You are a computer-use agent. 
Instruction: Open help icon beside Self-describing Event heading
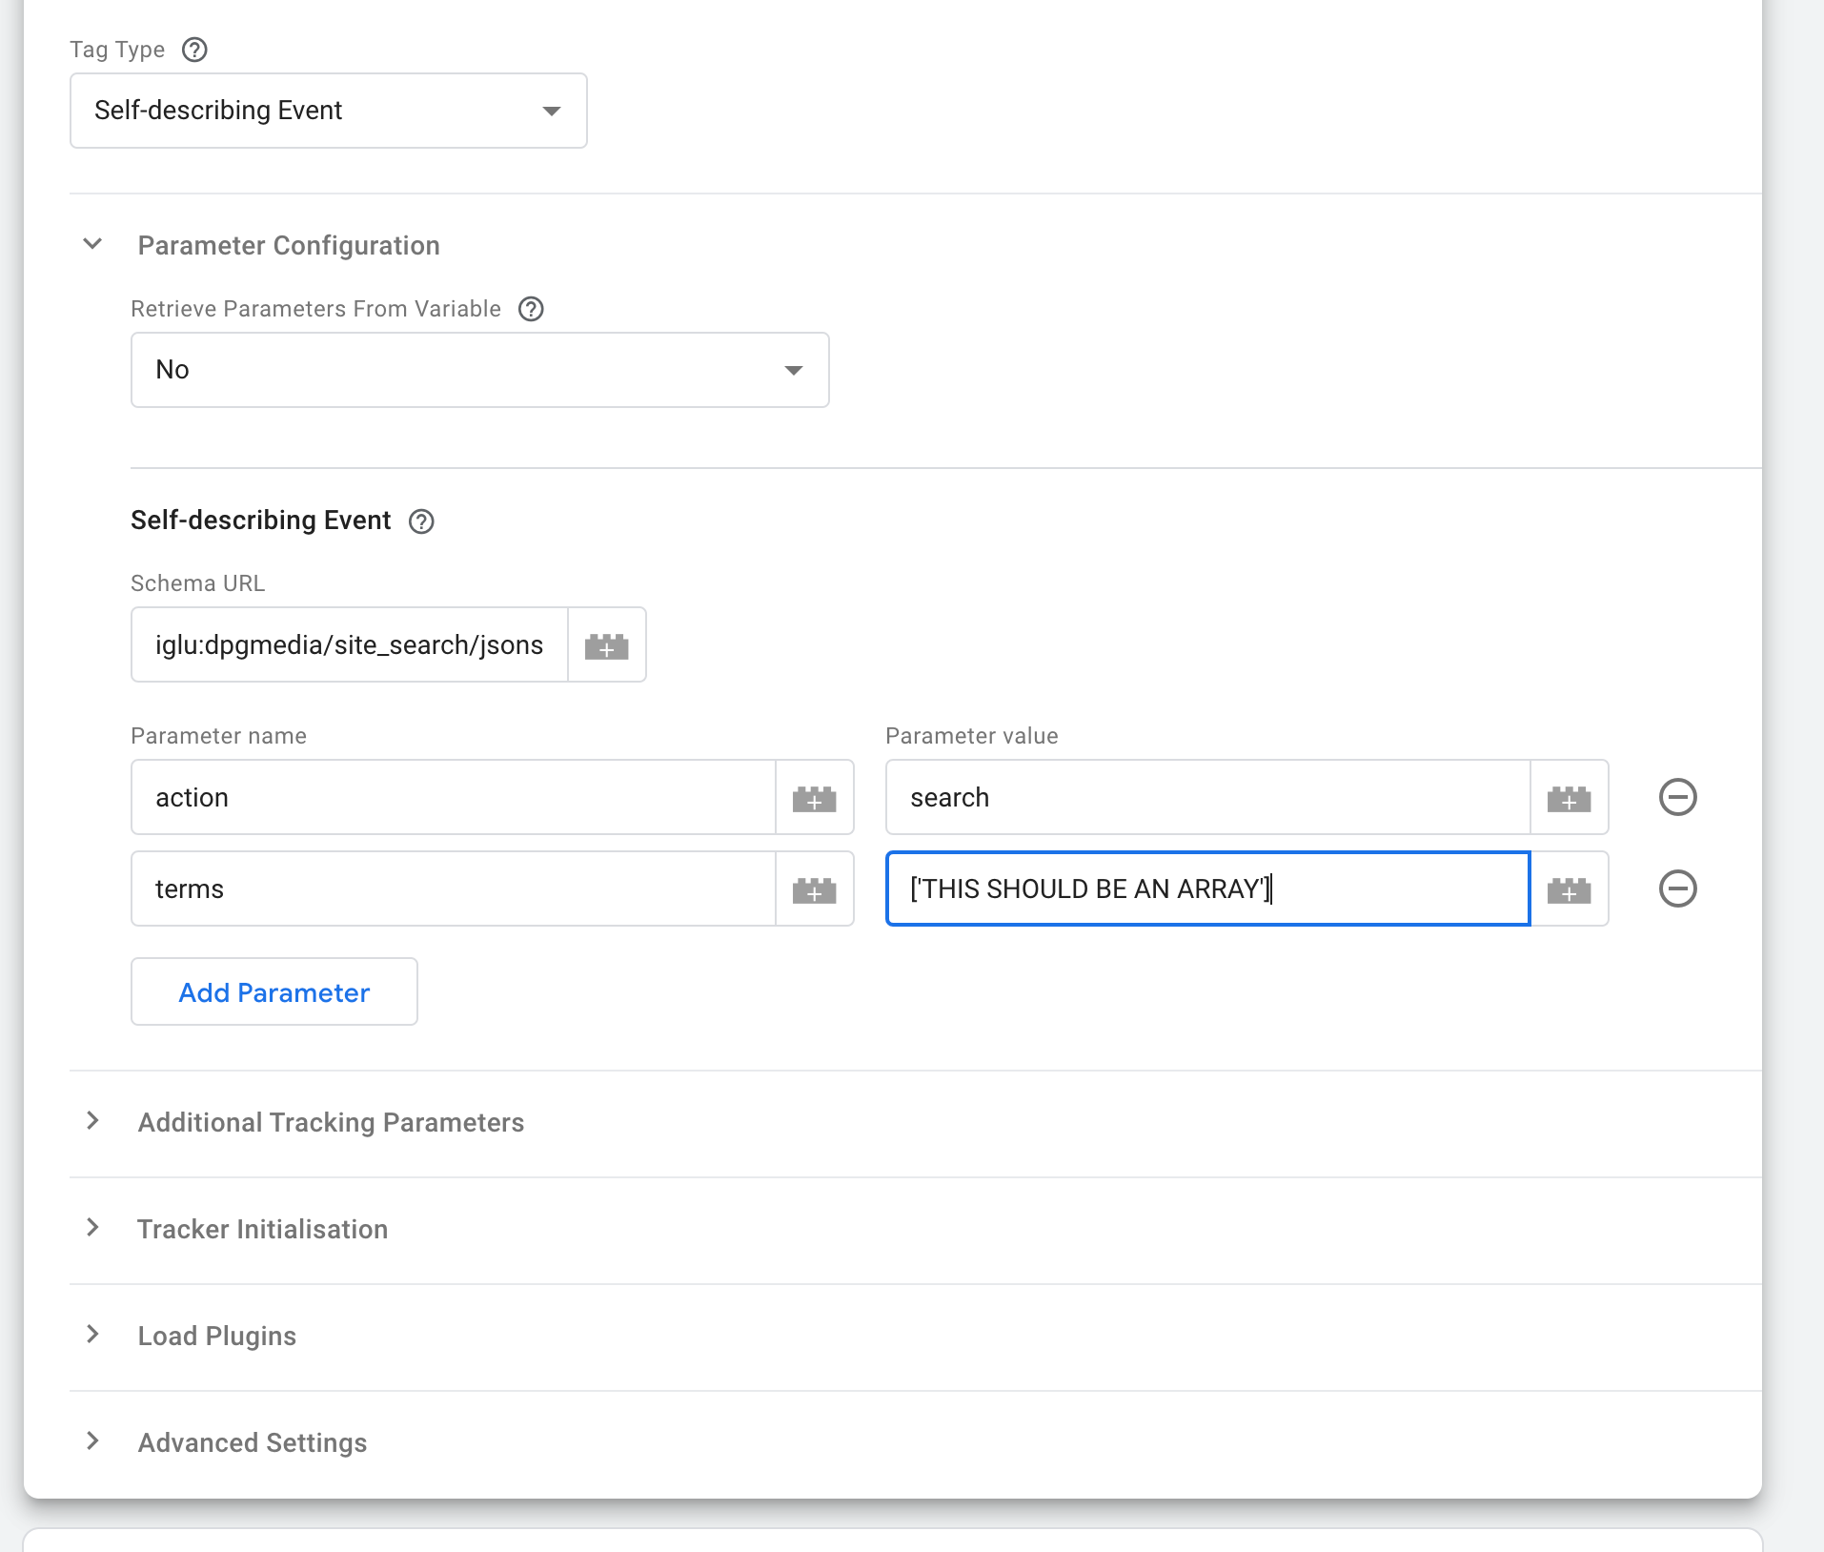click(421, 521)
